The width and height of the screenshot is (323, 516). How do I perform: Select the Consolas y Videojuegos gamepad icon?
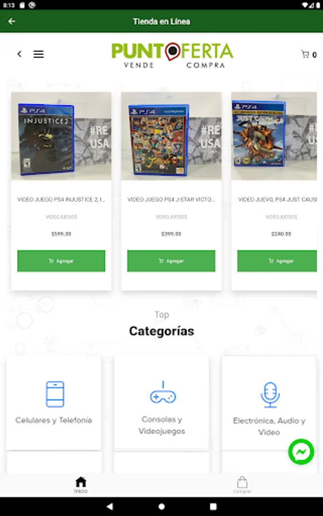tap(163, 392)
